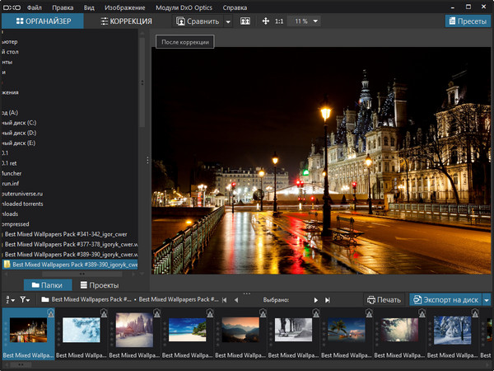Viewport: 494px width, 371px height.
Task: Open the 11 % zoom dropdown
Action: [x=305, y=21]
